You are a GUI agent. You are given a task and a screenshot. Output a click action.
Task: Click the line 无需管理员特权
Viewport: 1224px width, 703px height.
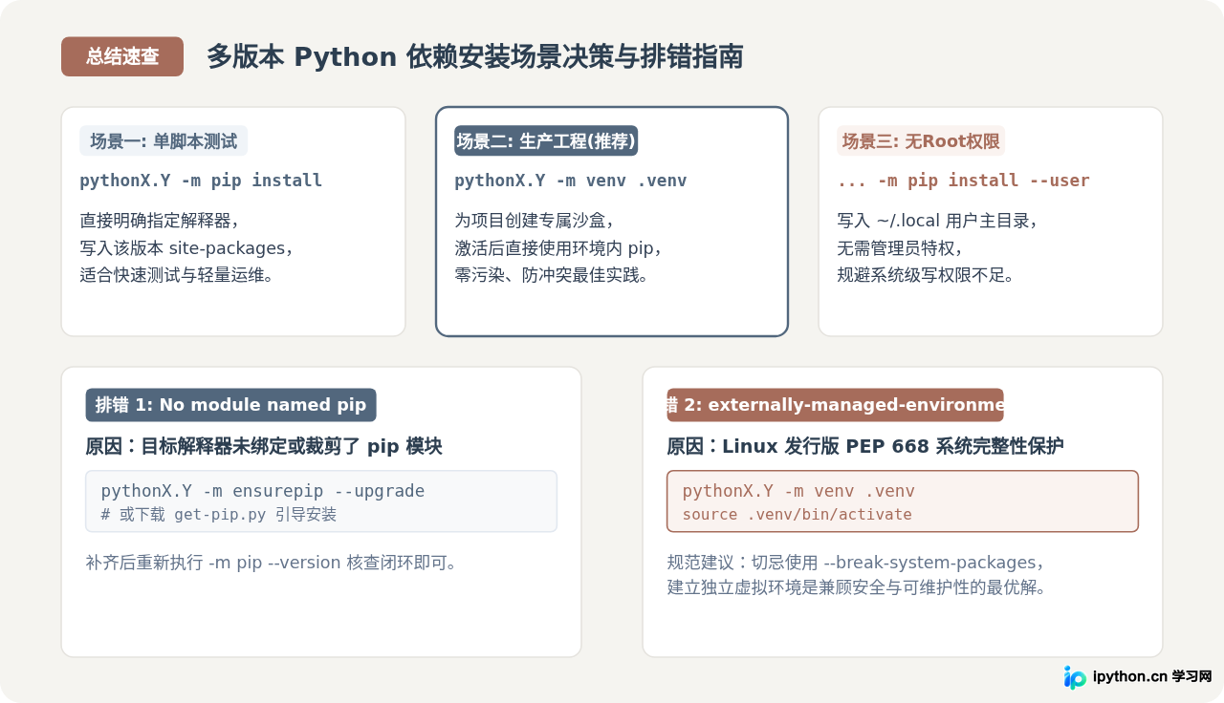pyautogui.click(x=899, y=248)
